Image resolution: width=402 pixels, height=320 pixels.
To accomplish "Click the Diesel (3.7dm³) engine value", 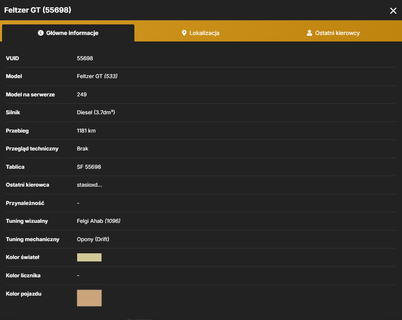I will [96, 112].
